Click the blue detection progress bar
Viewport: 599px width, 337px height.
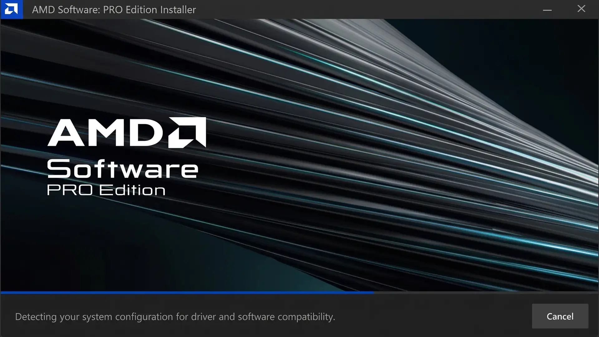(187, 293)
